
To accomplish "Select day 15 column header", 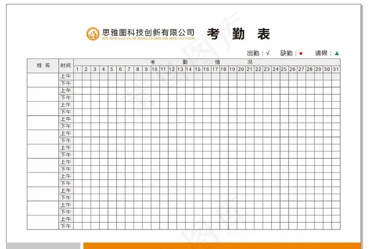I will coord(198,69).
